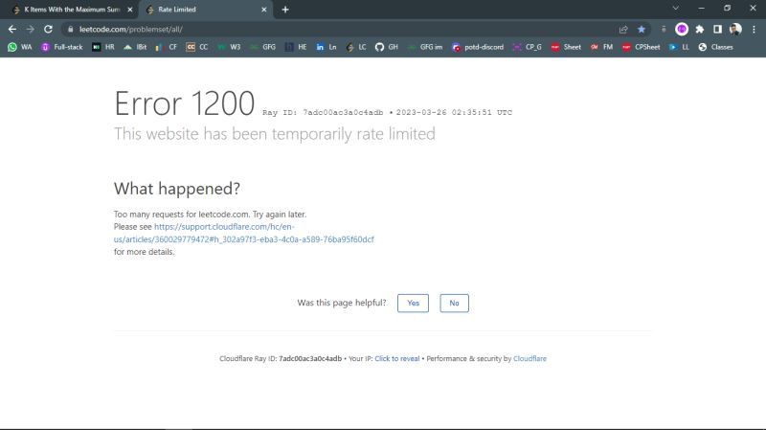Click the Error 1200 heading
Screen dimensions: 766x430
(184, 103)
